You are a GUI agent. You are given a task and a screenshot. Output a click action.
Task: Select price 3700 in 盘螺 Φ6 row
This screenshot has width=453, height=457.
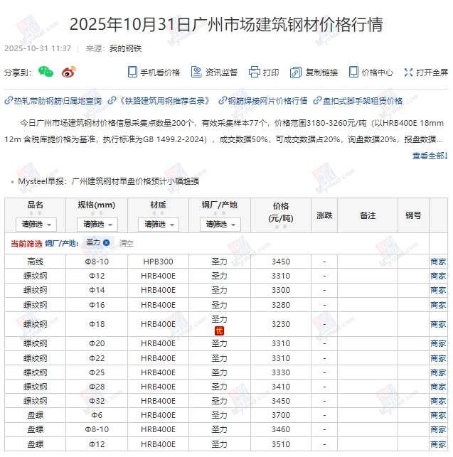tap(281, 415)
